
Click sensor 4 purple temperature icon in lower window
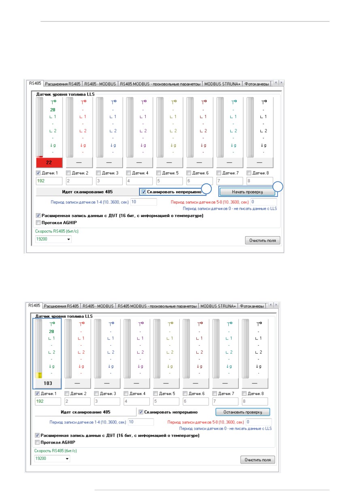[141, 323]
